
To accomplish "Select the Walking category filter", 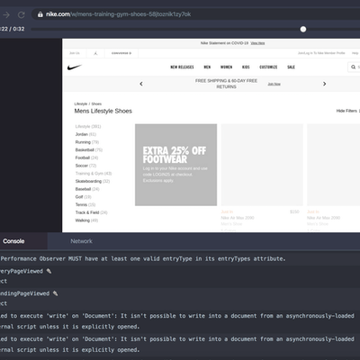I will click(x=86, y=220).
